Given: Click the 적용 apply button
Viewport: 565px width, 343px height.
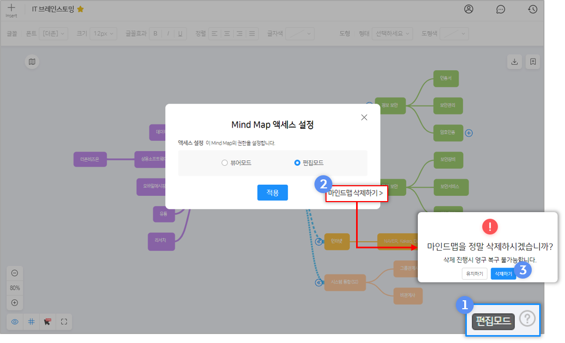Looking at the screenshot, I should [272, 193].
